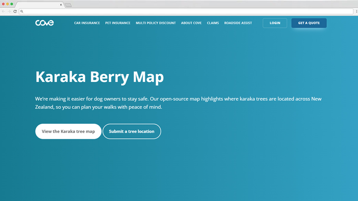Click the Get a Quote button

309,23
